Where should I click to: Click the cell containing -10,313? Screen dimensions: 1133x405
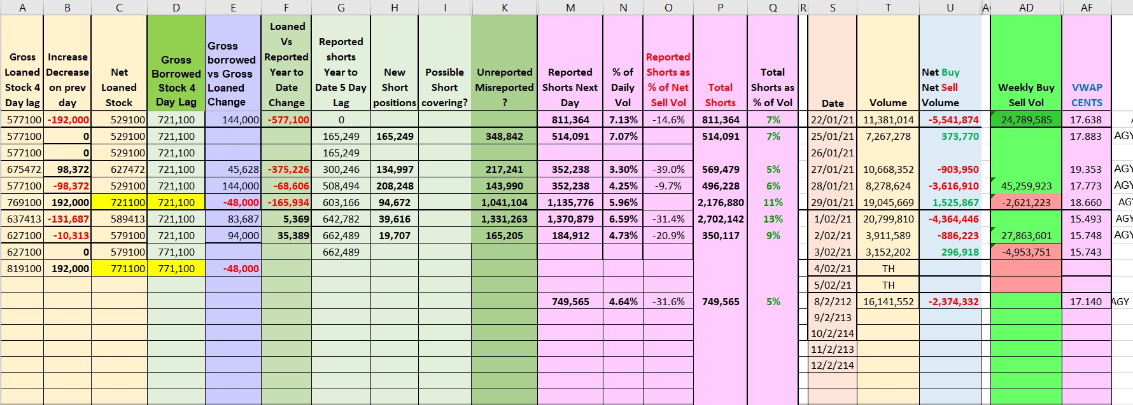coord(67,235)
